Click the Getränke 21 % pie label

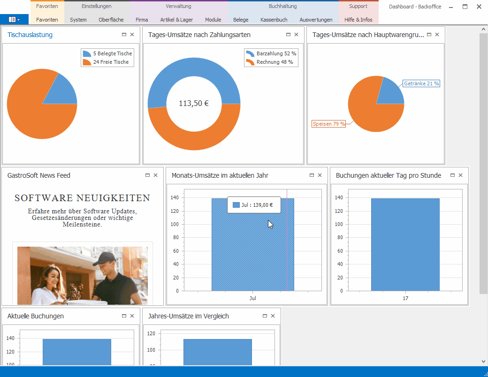pyautogui.click(x=421, y=83)
